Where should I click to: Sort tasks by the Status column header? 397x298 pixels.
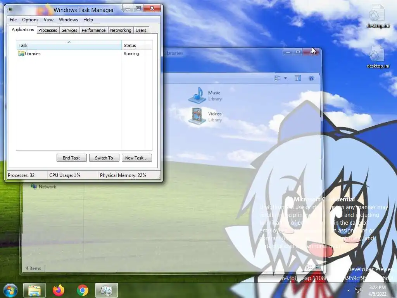[133, 45]
